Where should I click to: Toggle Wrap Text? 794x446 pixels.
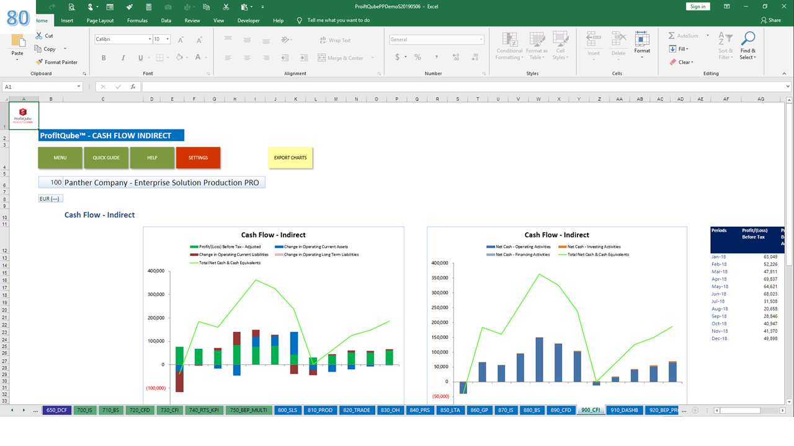point(335,40)
